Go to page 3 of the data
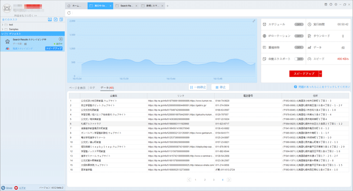This screenshot has width=353, height=191. coord(214,180)
